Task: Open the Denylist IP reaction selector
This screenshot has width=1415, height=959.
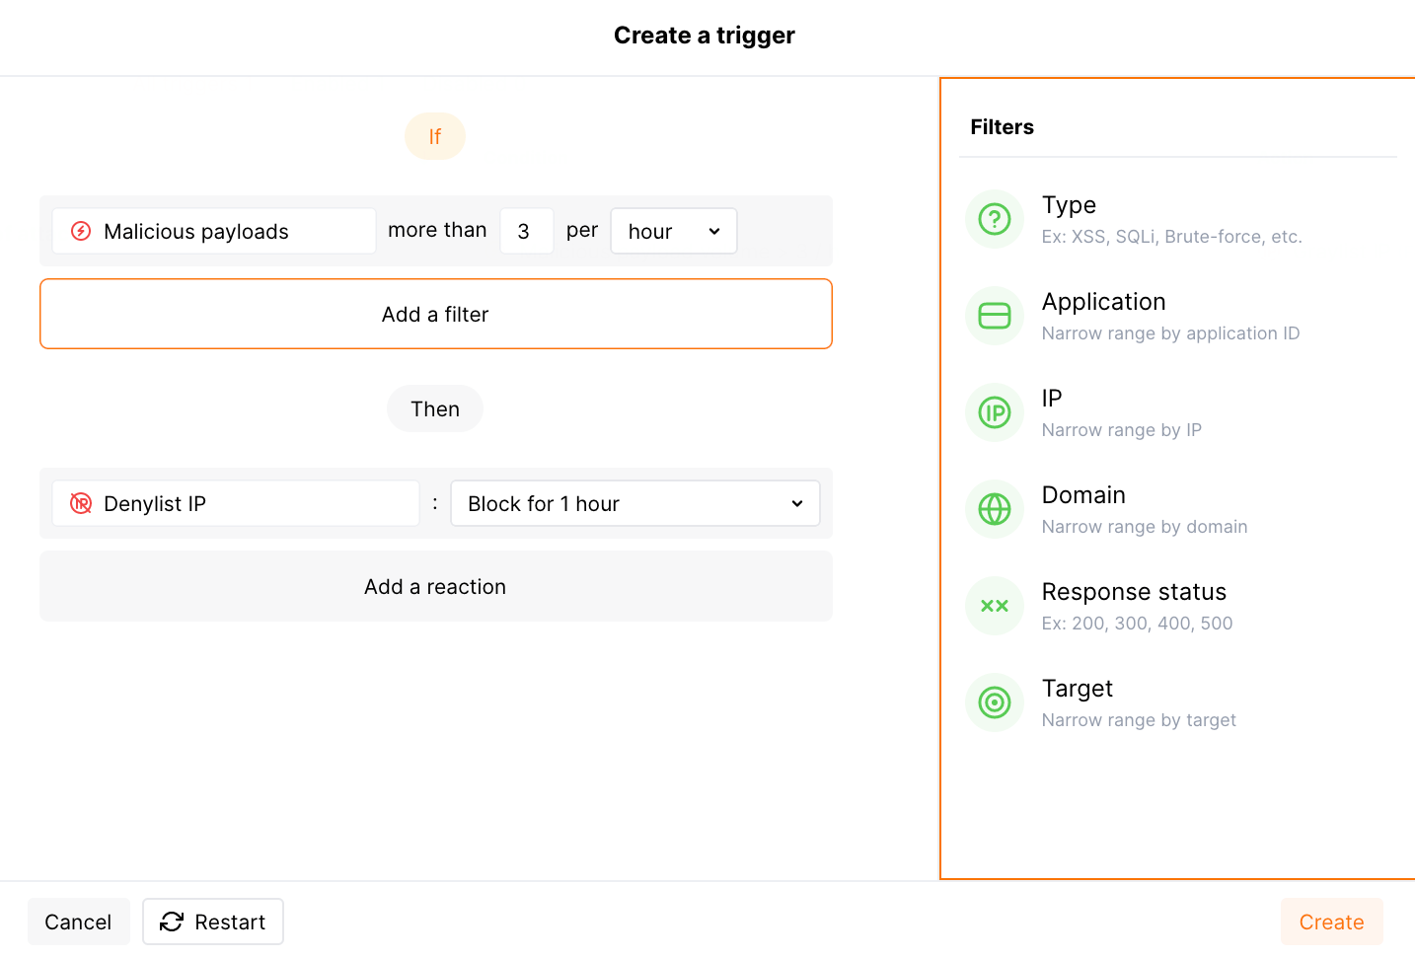Action: (x=235, y=503)
